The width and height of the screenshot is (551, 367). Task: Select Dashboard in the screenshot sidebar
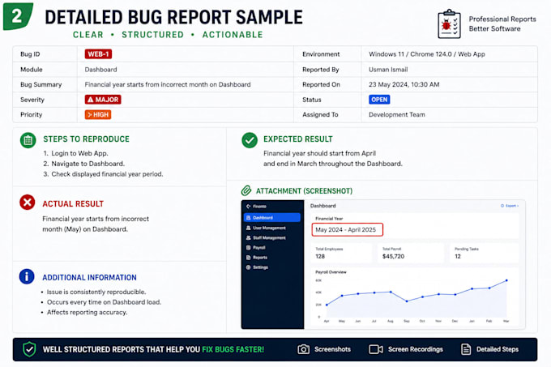coord(272,218)
